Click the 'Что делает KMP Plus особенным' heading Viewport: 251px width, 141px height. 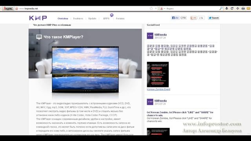(x=52, y=25)
